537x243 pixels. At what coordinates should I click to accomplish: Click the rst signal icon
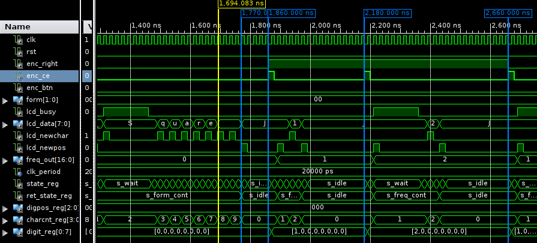17,52
